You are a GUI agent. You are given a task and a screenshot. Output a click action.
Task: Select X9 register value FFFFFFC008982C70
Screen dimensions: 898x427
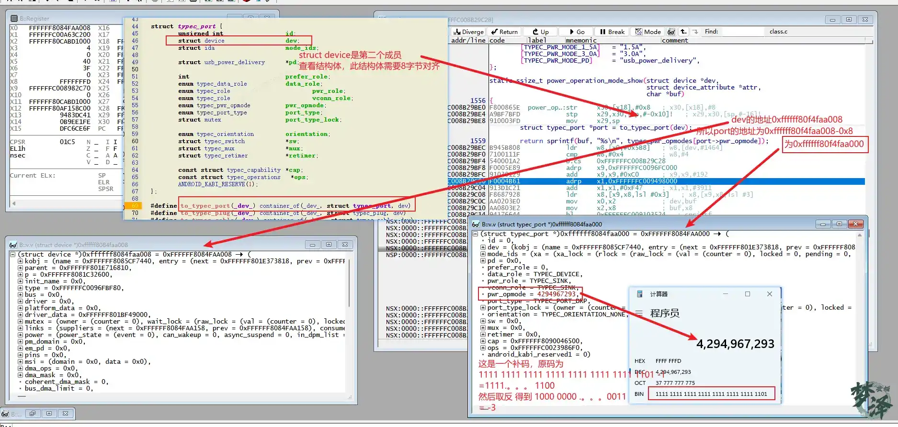tap(59, 88)
